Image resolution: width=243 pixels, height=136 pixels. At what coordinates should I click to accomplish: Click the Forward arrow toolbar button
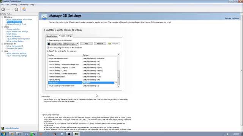coord(16,9)
